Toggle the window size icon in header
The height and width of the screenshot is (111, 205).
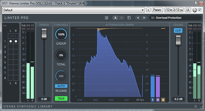107,18
